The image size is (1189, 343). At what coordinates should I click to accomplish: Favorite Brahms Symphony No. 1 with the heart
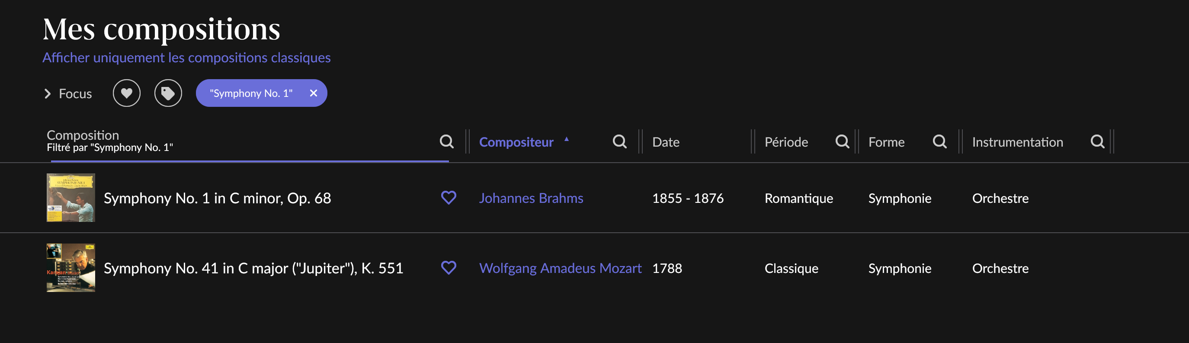449,198
